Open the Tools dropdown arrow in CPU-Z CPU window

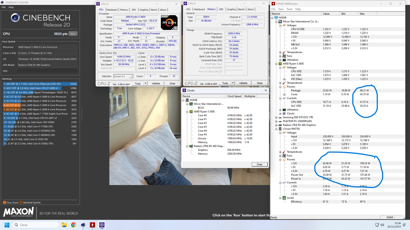pyautogui.click(x=145, y=83)
